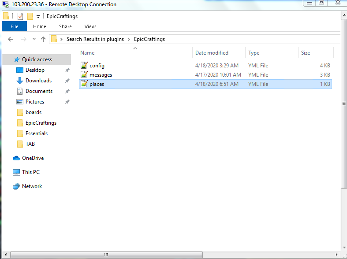Select Network in navigation pane

pos(32,186)
